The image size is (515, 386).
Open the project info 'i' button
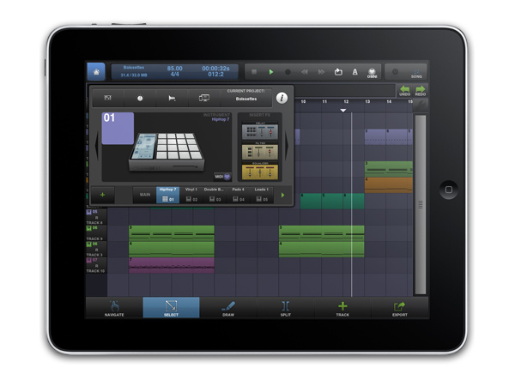click(282, 98)
